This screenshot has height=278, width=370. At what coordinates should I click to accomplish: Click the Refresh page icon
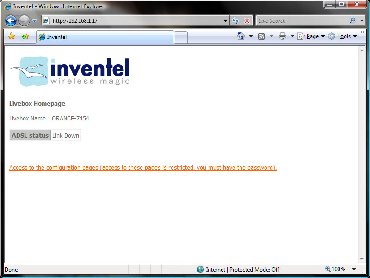[x=235, y=21]
